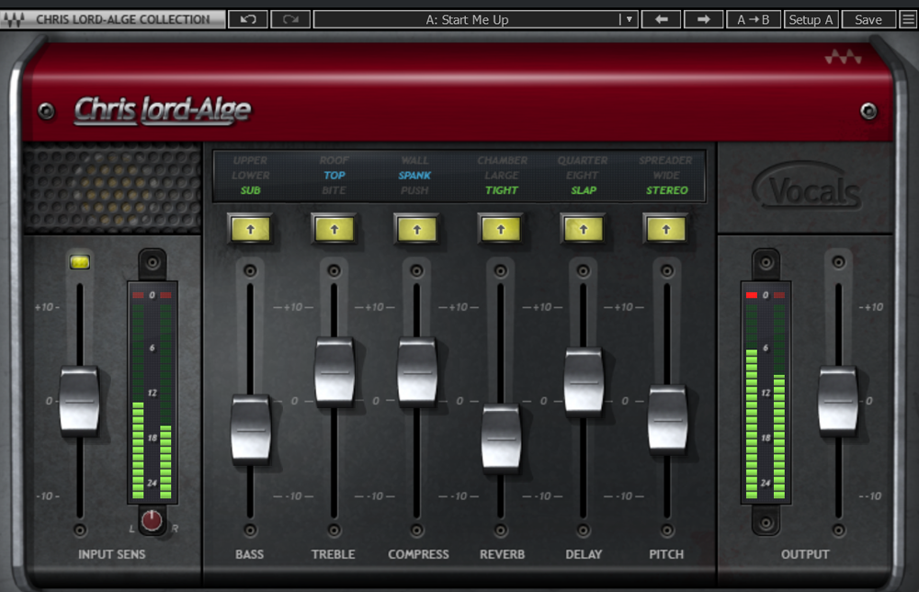Select SPANK compress mode text
This screenshot has height=592, width=919.
point(414,176)
